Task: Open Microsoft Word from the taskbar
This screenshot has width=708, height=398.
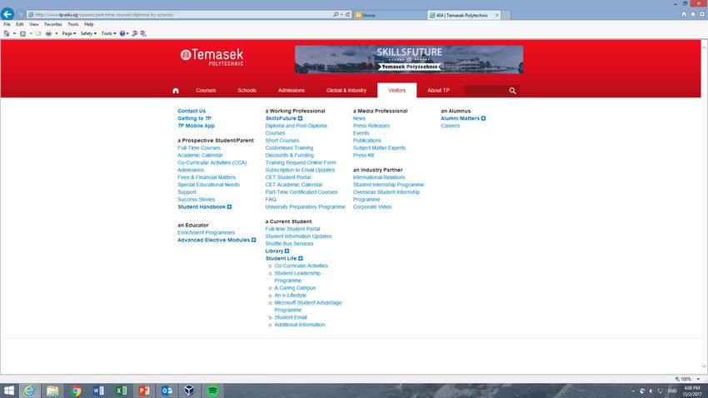Action: [98, 391]
